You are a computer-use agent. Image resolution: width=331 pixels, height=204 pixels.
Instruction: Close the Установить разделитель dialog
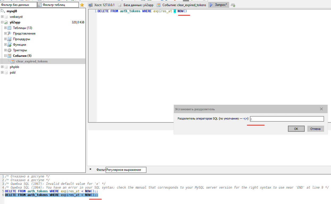click(321, 109)
